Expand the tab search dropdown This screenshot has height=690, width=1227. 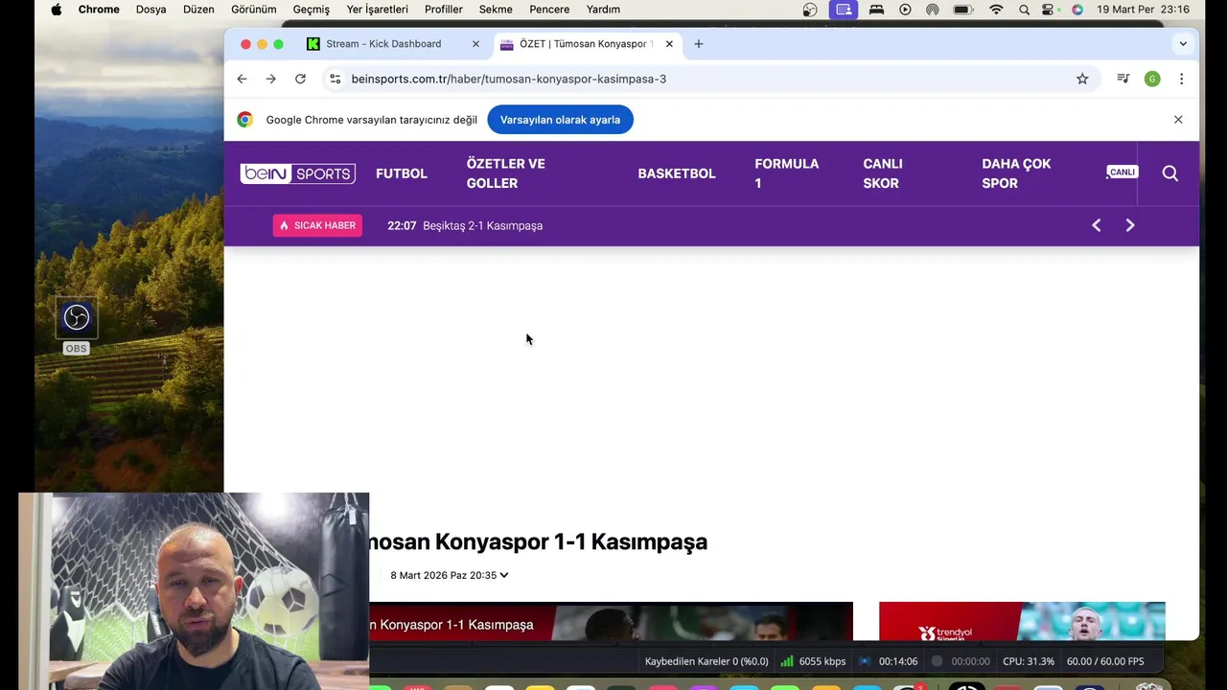coord(1183,44)
